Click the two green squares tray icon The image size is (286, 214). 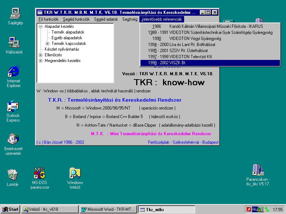tap(267, 209)
